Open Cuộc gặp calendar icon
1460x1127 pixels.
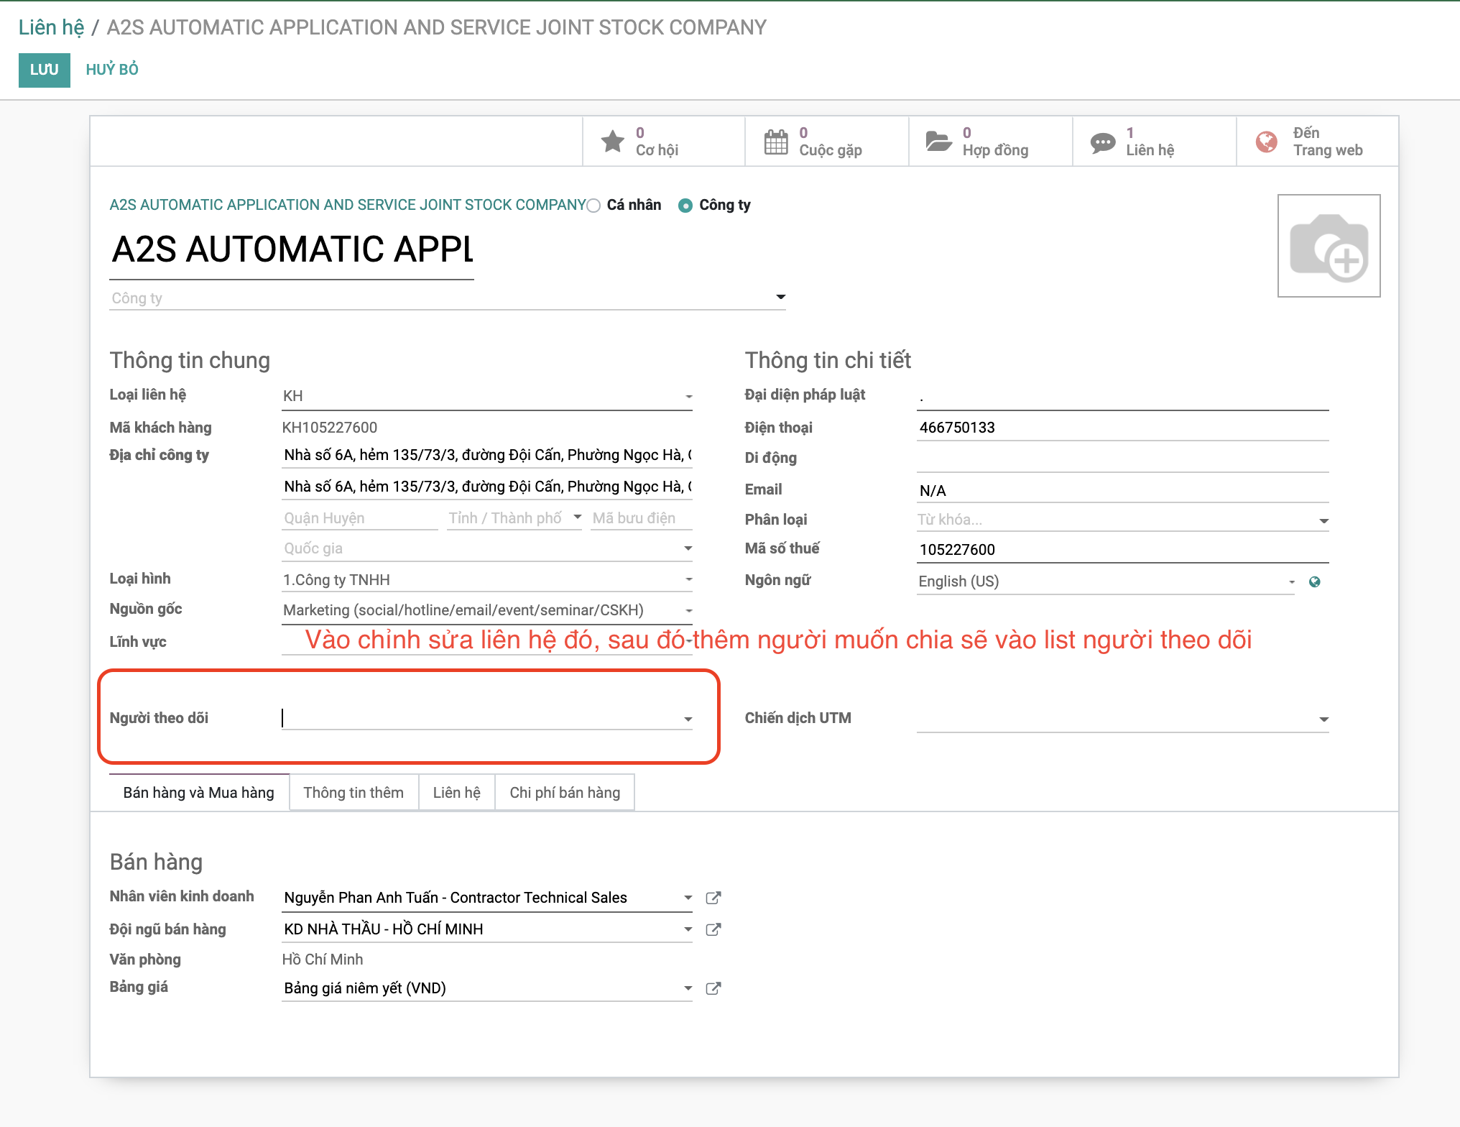coord(776,142)
